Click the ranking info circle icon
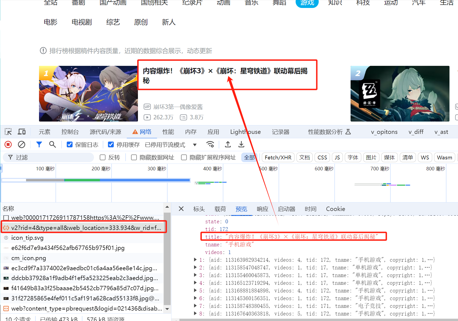This screenshot has width=458, height=321. (43, 51)
